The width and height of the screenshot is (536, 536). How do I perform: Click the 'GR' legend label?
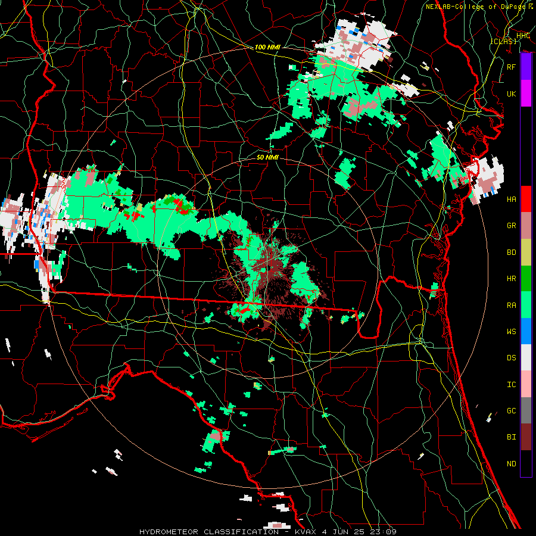[511, 226]
